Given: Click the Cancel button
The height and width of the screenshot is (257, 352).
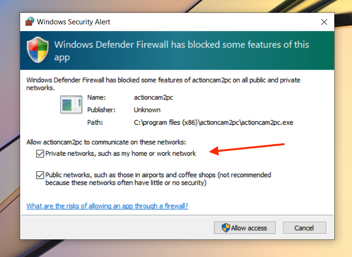Looking at the screenshot, I should [x=305, y=228].
